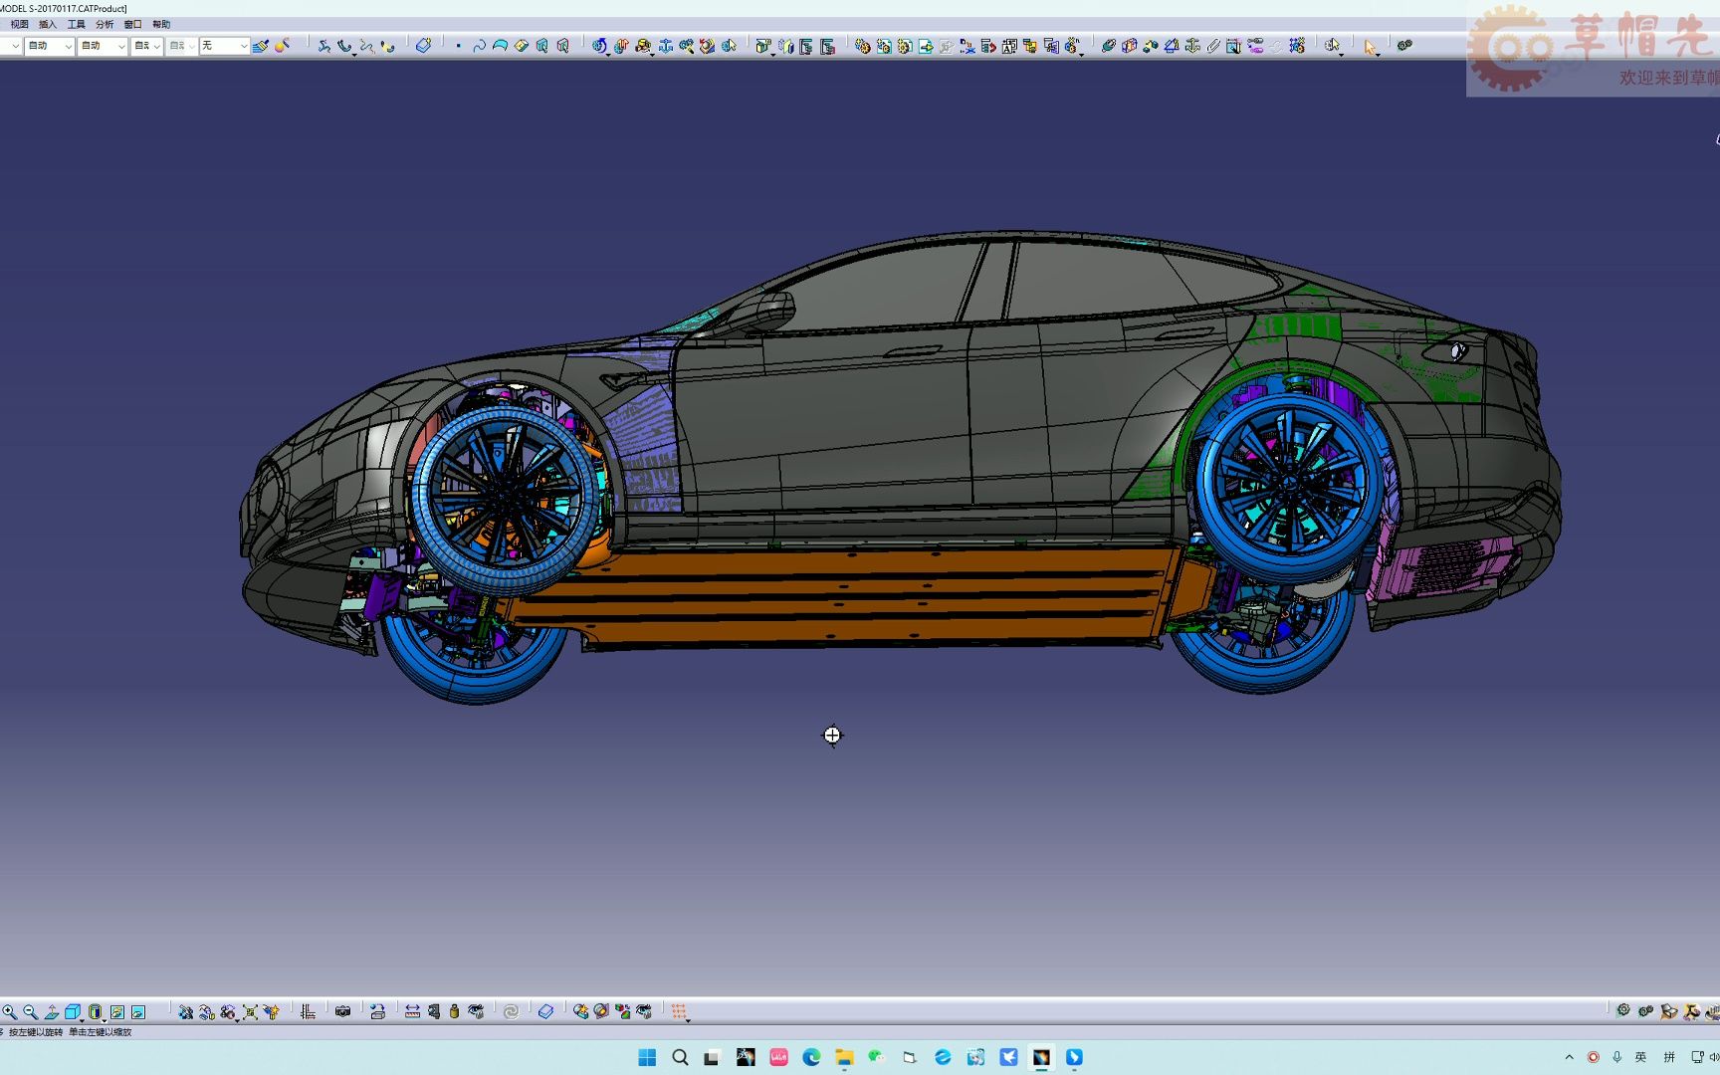Open the 无 layer dropdown
The width and height of the screenshot is (1720, 1075).
(224, 46)
